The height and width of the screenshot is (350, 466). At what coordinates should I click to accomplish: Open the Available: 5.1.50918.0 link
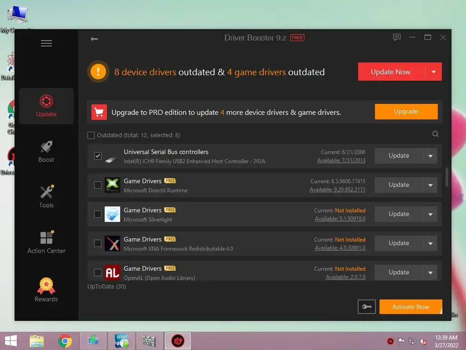coord(340,219)
